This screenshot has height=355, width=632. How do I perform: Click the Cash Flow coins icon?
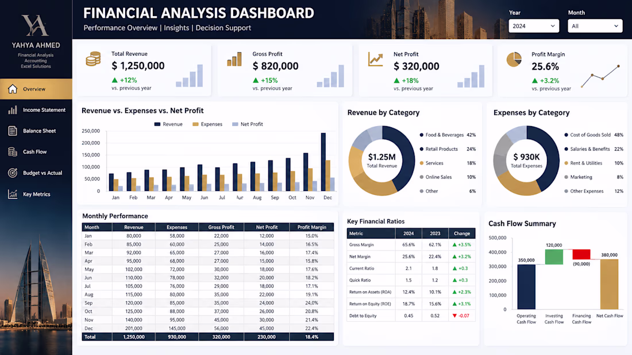pos(13,152)
